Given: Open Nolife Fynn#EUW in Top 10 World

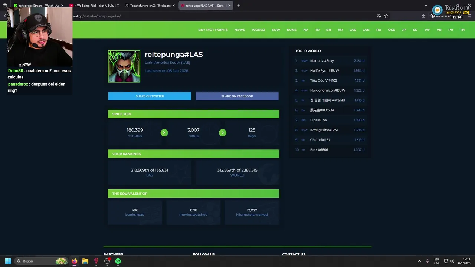Looking at the screenshot, I should coord(325,70).
